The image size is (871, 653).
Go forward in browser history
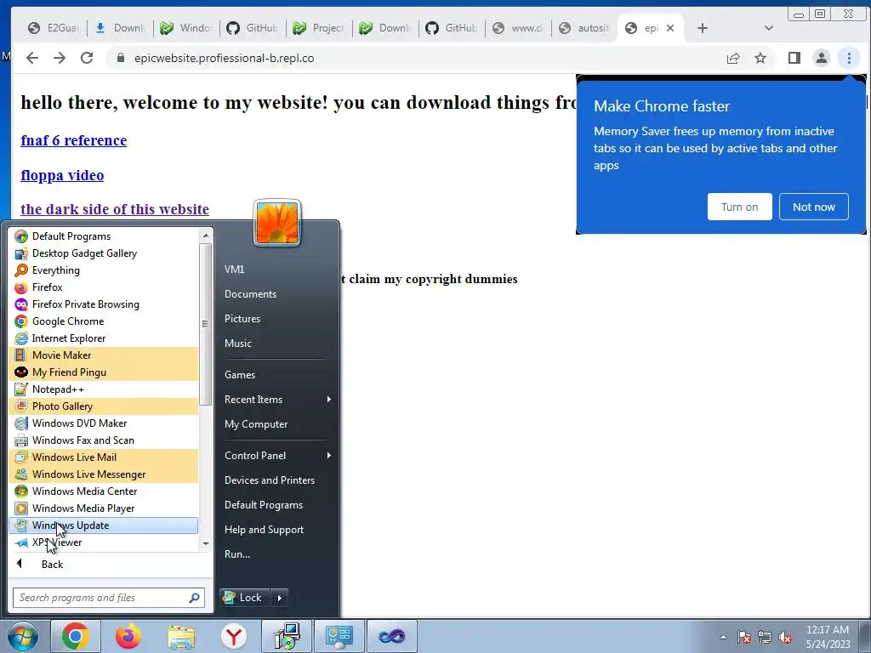[60, 58]
